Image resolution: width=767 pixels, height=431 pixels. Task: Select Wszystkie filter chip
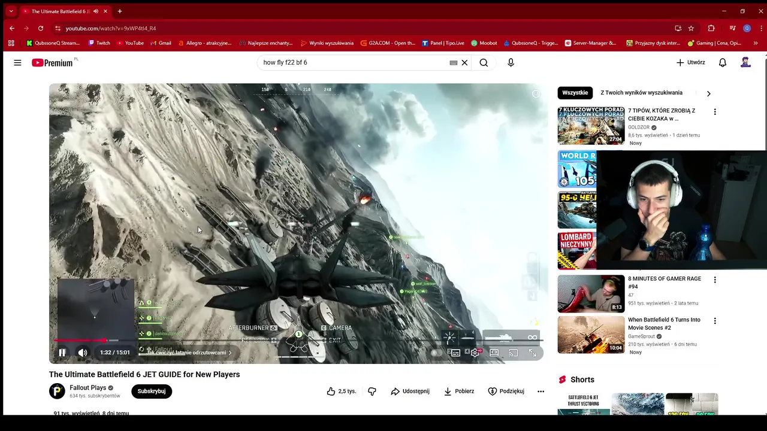pos(575,93)
